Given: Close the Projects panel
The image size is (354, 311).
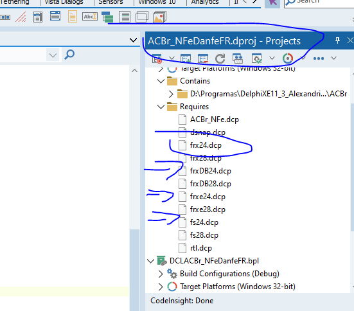Looking at the screenshot, I should 350,40.
